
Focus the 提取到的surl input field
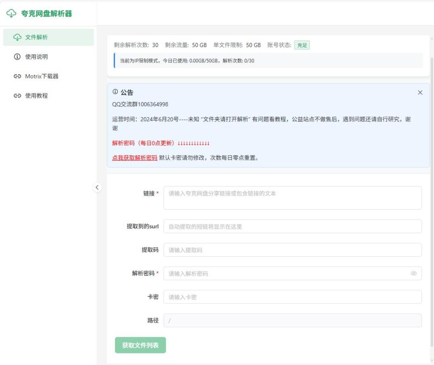(x=292, y=227)
